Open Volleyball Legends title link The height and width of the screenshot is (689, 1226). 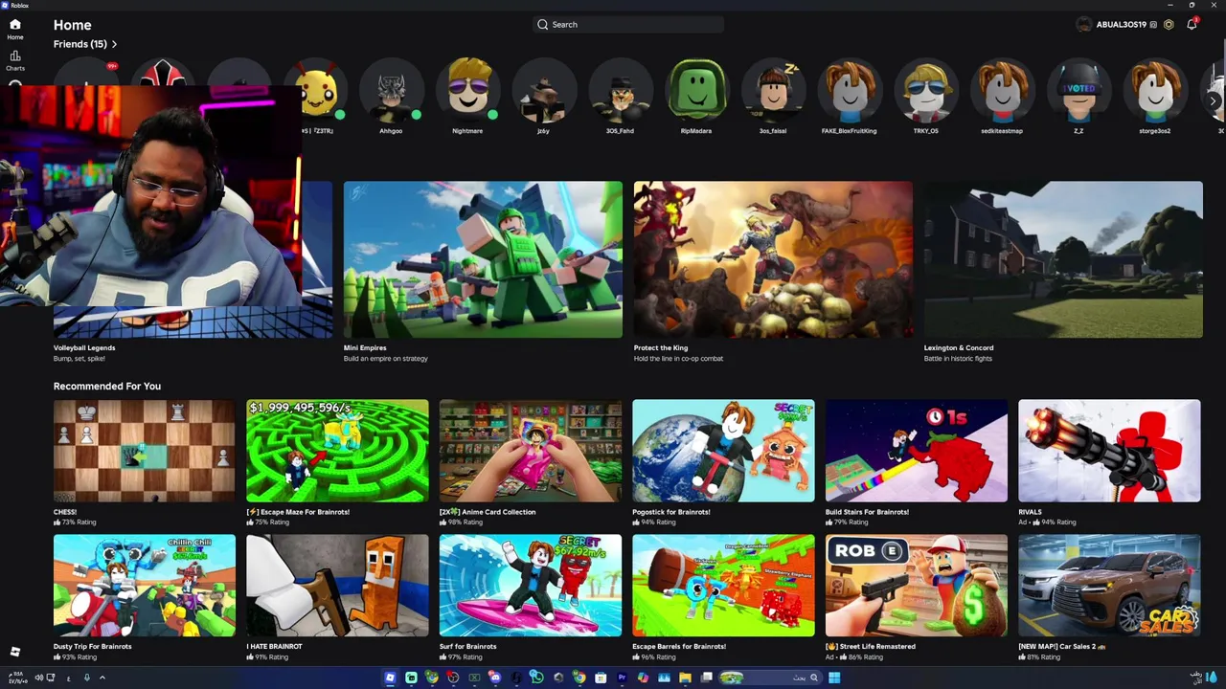(84, 348)
